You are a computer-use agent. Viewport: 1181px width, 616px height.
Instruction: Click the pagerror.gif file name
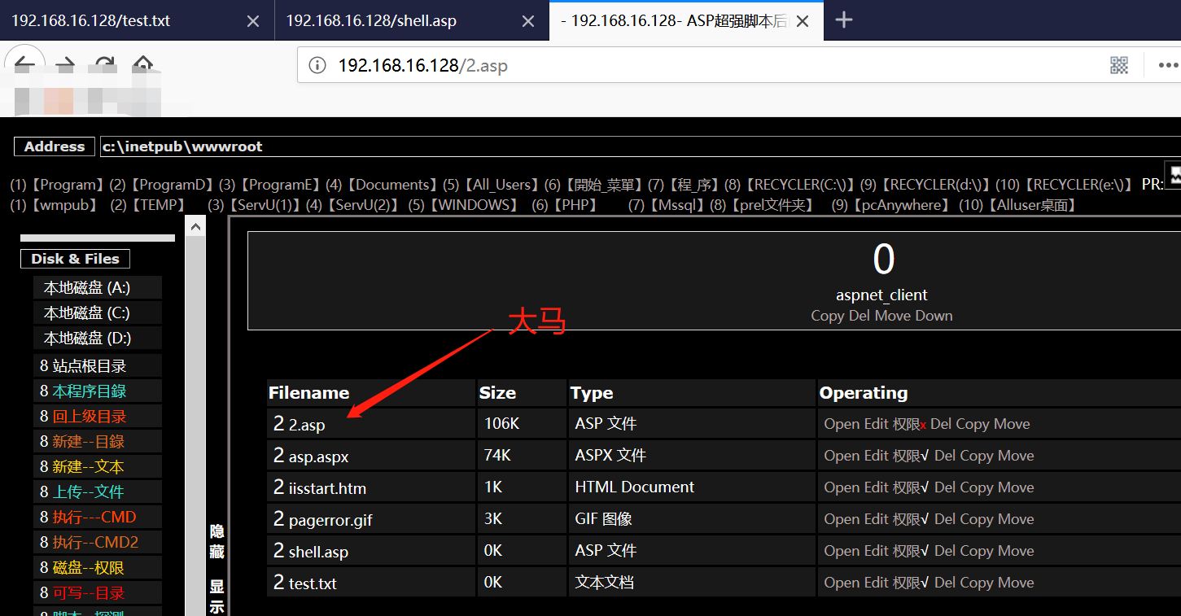pos(330,521)
